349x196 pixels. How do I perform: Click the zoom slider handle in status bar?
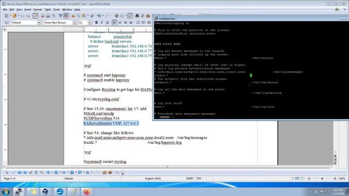click(x=322, y=179)
